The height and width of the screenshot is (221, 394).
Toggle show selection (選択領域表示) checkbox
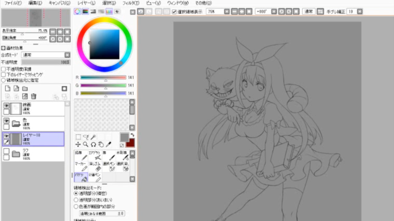pyautogui.click(x=174, y=12)
